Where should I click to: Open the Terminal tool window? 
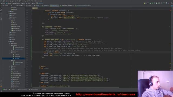(x=43, y=89)
